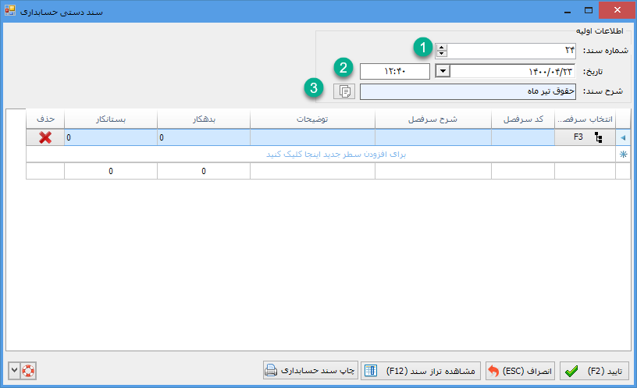
Task: Click the red X delete row icon
Action: click(45, 137)
